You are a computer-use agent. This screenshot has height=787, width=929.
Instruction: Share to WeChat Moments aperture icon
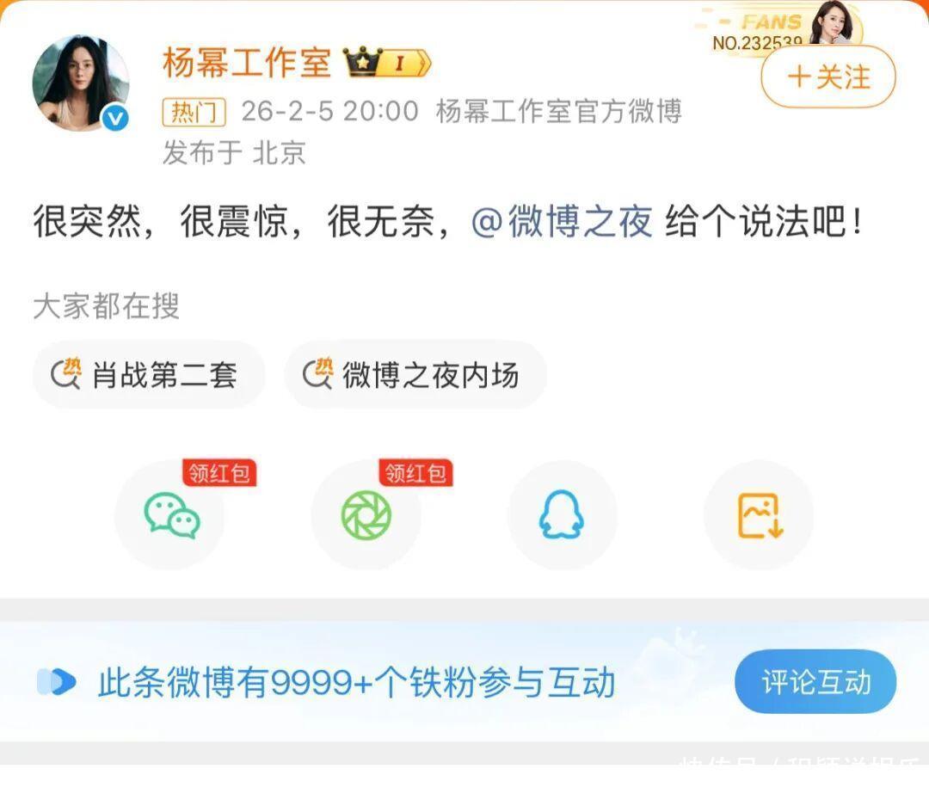366,515
